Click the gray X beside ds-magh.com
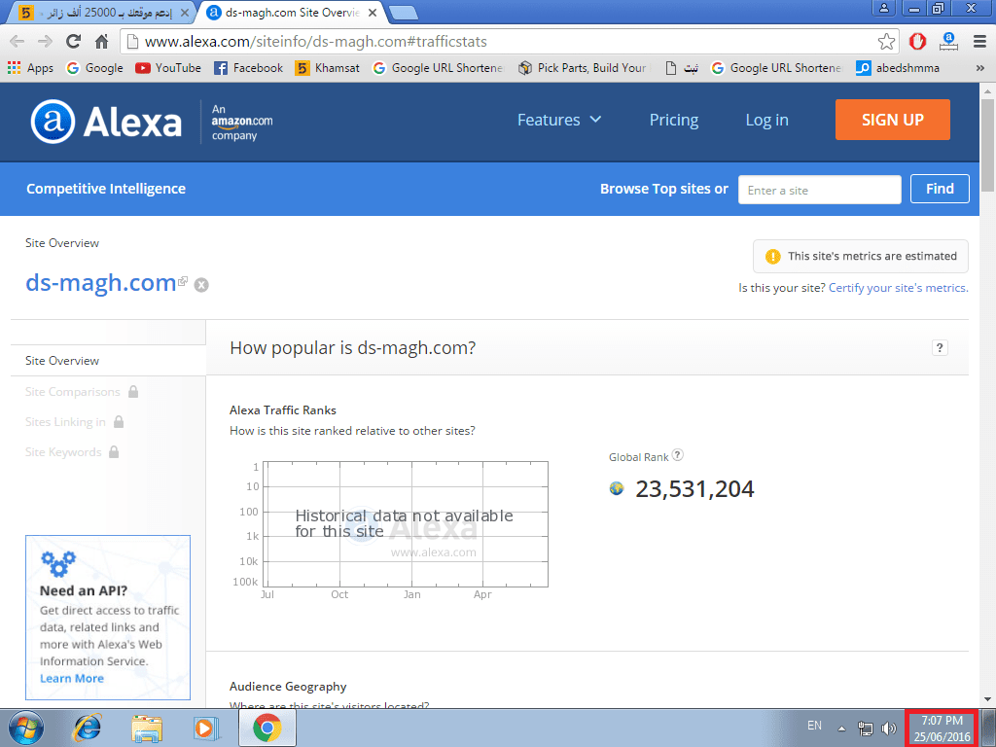Viewport: 996px width, 747px height. click(x=201, y=285)
